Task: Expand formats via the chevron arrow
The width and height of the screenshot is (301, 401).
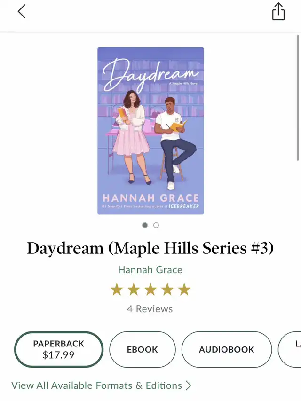Action: pyautogui.click(x=189, y=385)
